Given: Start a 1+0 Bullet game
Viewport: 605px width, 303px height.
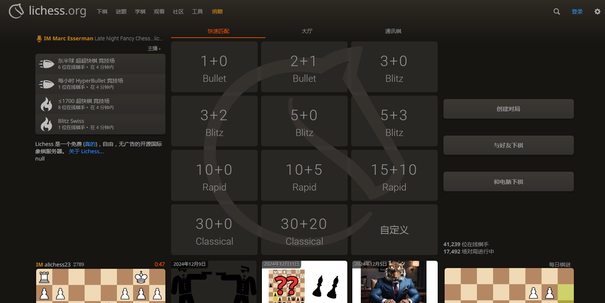Looking at the screenshot, I should point(214,67).
